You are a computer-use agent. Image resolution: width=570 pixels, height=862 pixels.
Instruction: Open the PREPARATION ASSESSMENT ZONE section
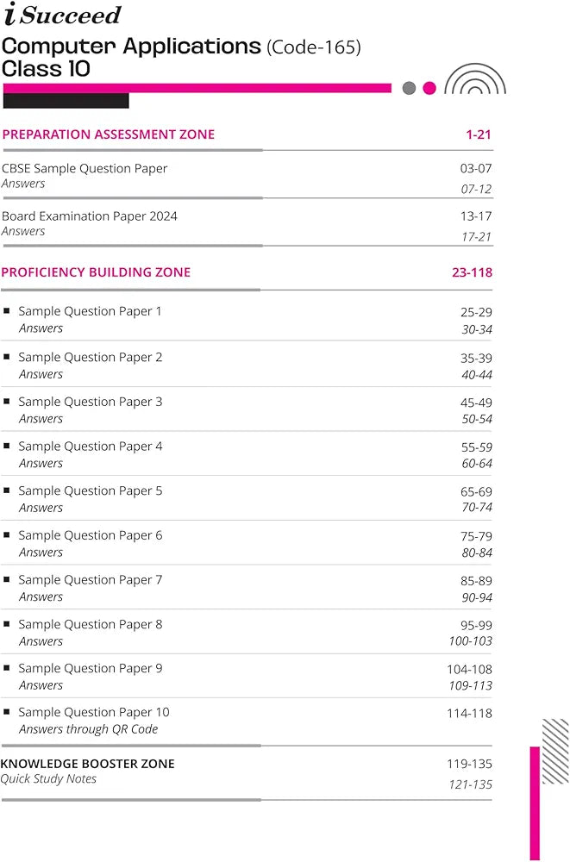[x=109, y=134]
